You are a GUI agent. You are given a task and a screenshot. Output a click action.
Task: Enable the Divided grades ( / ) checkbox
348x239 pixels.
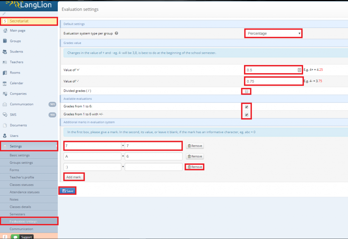pos(246,91)
